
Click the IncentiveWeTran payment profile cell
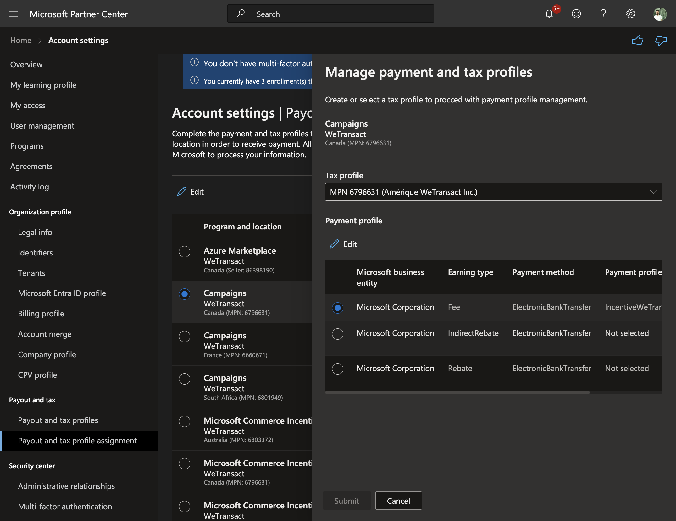tap(634, 307)
